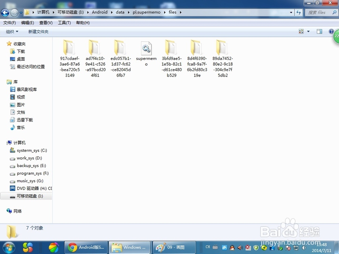Open the 组织 dropdown

12,31
